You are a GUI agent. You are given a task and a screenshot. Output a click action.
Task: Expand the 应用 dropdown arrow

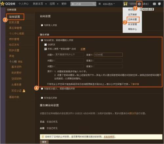pos(58,4)
